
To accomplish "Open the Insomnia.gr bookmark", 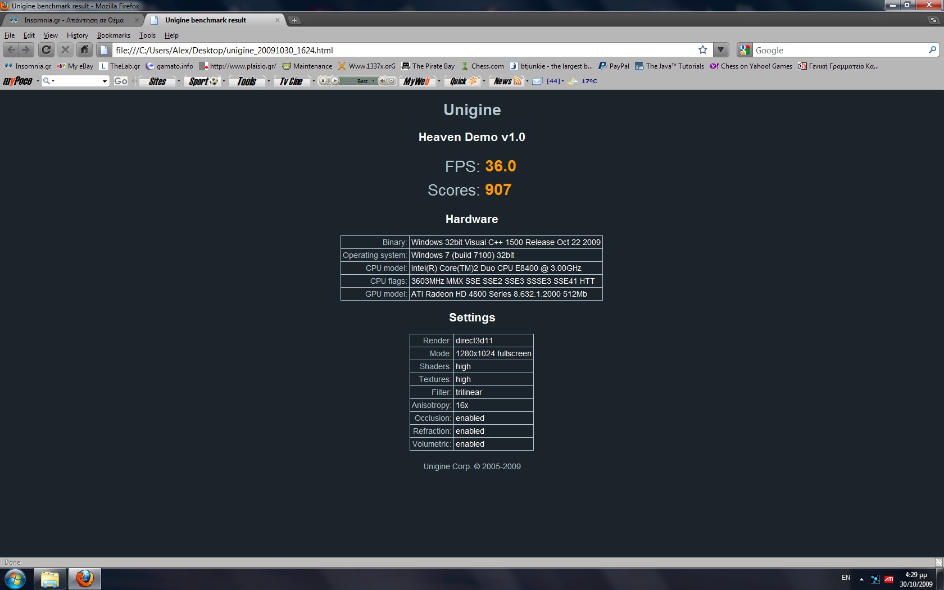I will (x=28, y=66).
